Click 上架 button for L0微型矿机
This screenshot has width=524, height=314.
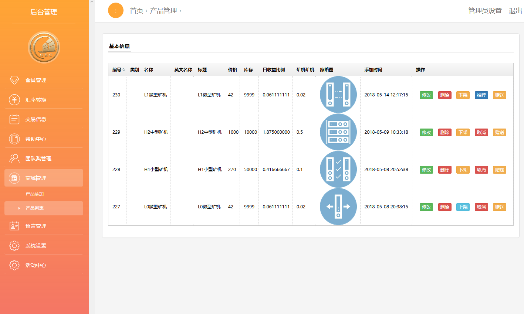click(463, 207)
